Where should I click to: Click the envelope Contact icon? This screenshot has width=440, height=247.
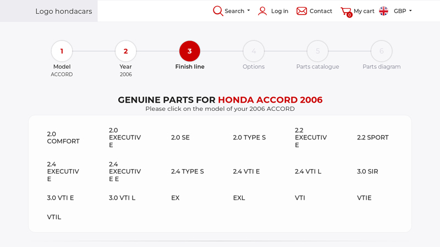(301, 11)
